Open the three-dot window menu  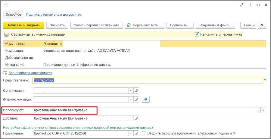point(250,5)
